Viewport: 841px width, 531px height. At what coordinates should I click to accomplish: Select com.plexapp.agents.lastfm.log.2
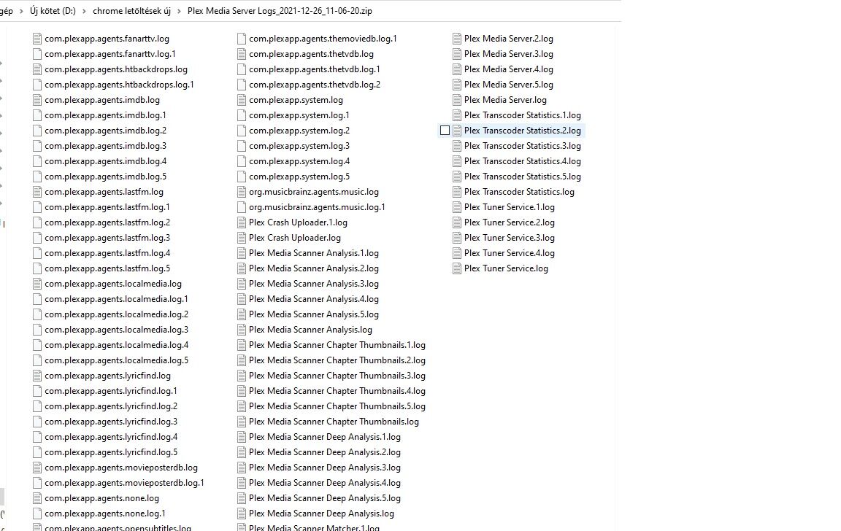(x=107, y=222)
